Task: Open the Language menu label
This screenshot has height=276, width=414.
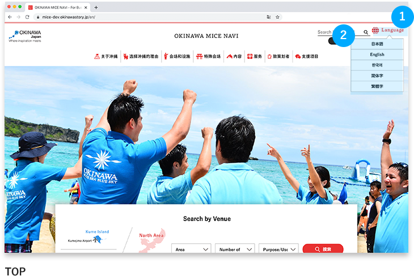Action: coord(392,30)
